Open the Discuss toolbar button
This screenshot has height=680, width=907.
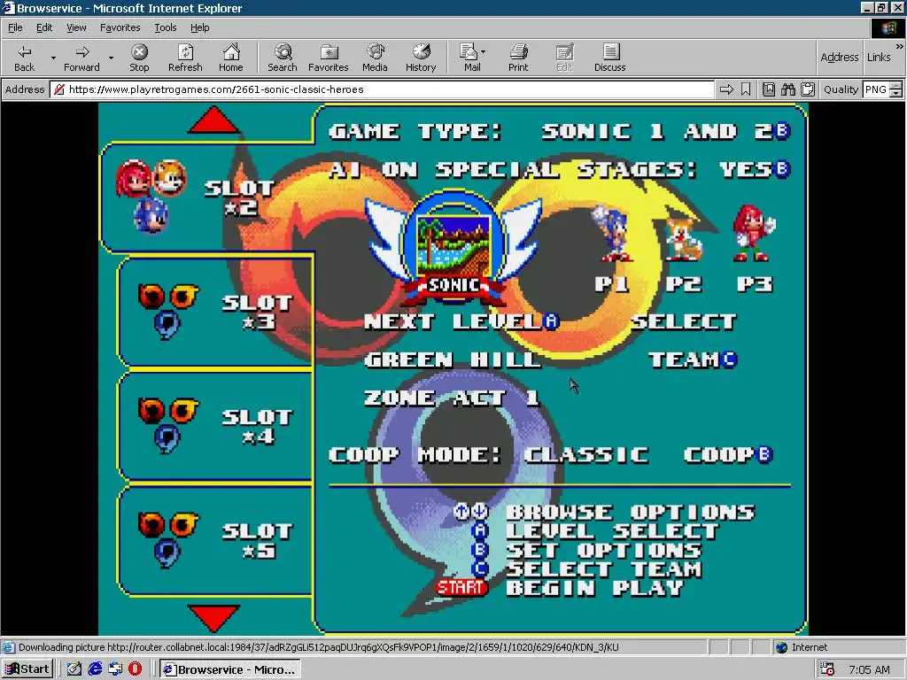coord(609,58)
